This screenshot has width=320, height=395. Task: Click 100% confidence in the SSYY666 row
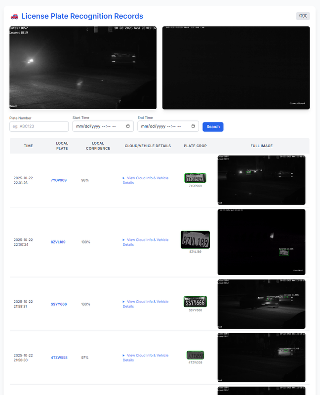(x=85, y=304)
